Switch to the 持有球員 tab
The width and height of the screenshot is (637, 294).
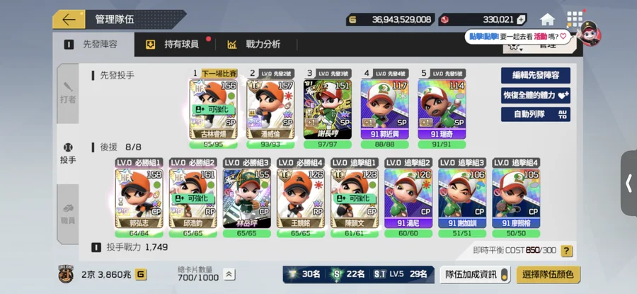click(x=173, y=45)
